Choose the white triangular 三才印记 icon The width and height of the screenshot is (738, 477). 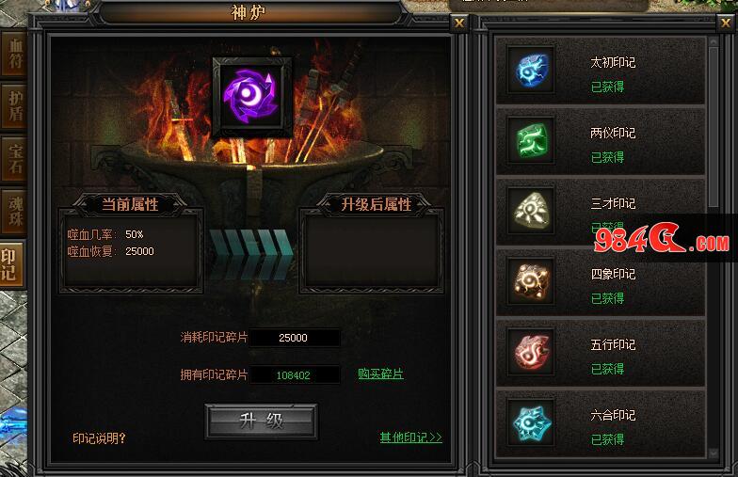coord(531,211)
